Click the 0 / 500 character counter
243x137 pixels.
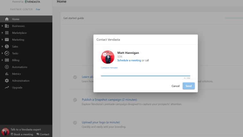click(187, 78)
